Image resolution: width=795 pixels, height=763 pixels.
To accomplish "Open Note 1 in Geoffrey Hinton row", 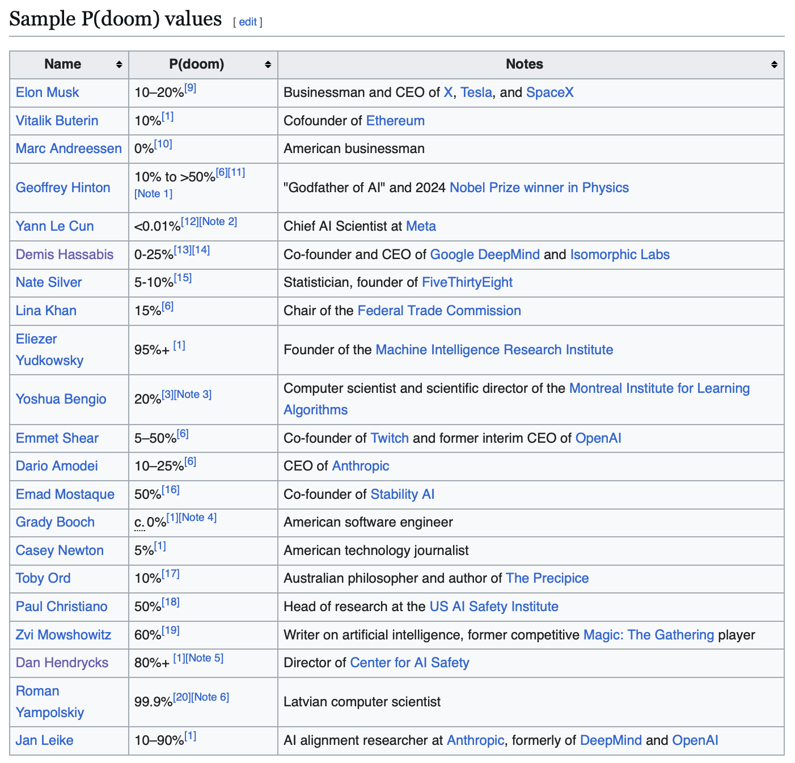I will [153, 194].
